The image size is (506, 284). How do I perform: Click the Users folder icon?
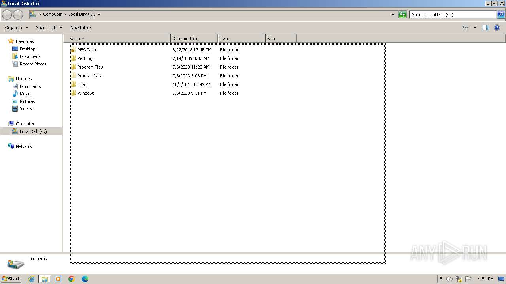point(74,84)
